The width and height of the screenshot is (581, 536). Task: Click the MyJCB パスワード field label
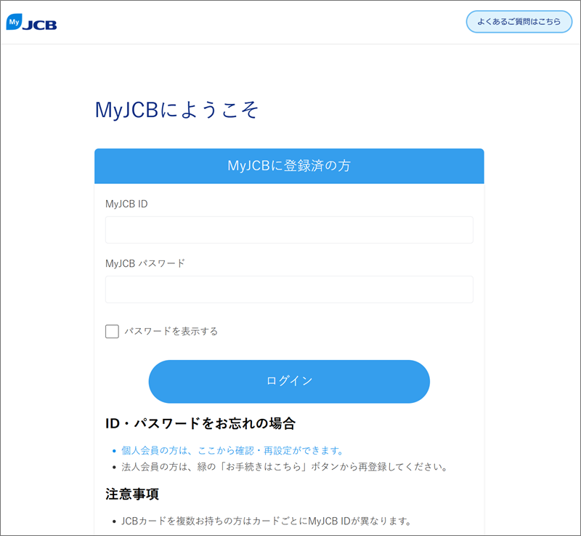point(145,263)
